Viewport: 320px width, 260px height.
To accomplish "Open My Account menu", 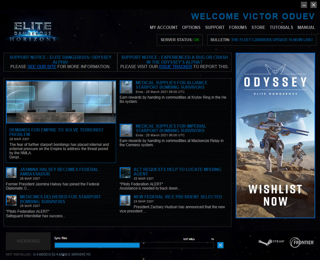I will tap(164, 27).
